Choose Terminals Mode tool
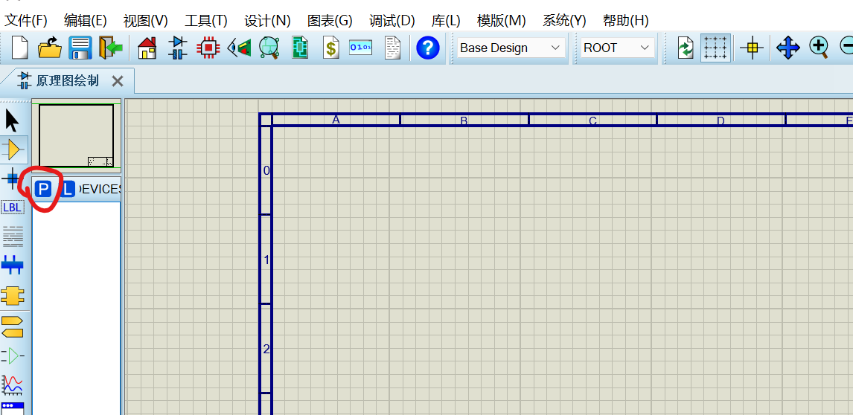Viewport: 853px width, 415px height. pos(13,326)
